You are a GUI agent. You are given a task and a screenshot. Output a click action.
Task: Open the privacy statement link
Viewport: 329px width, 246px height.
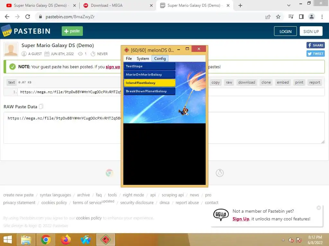[x=19, y=203]
